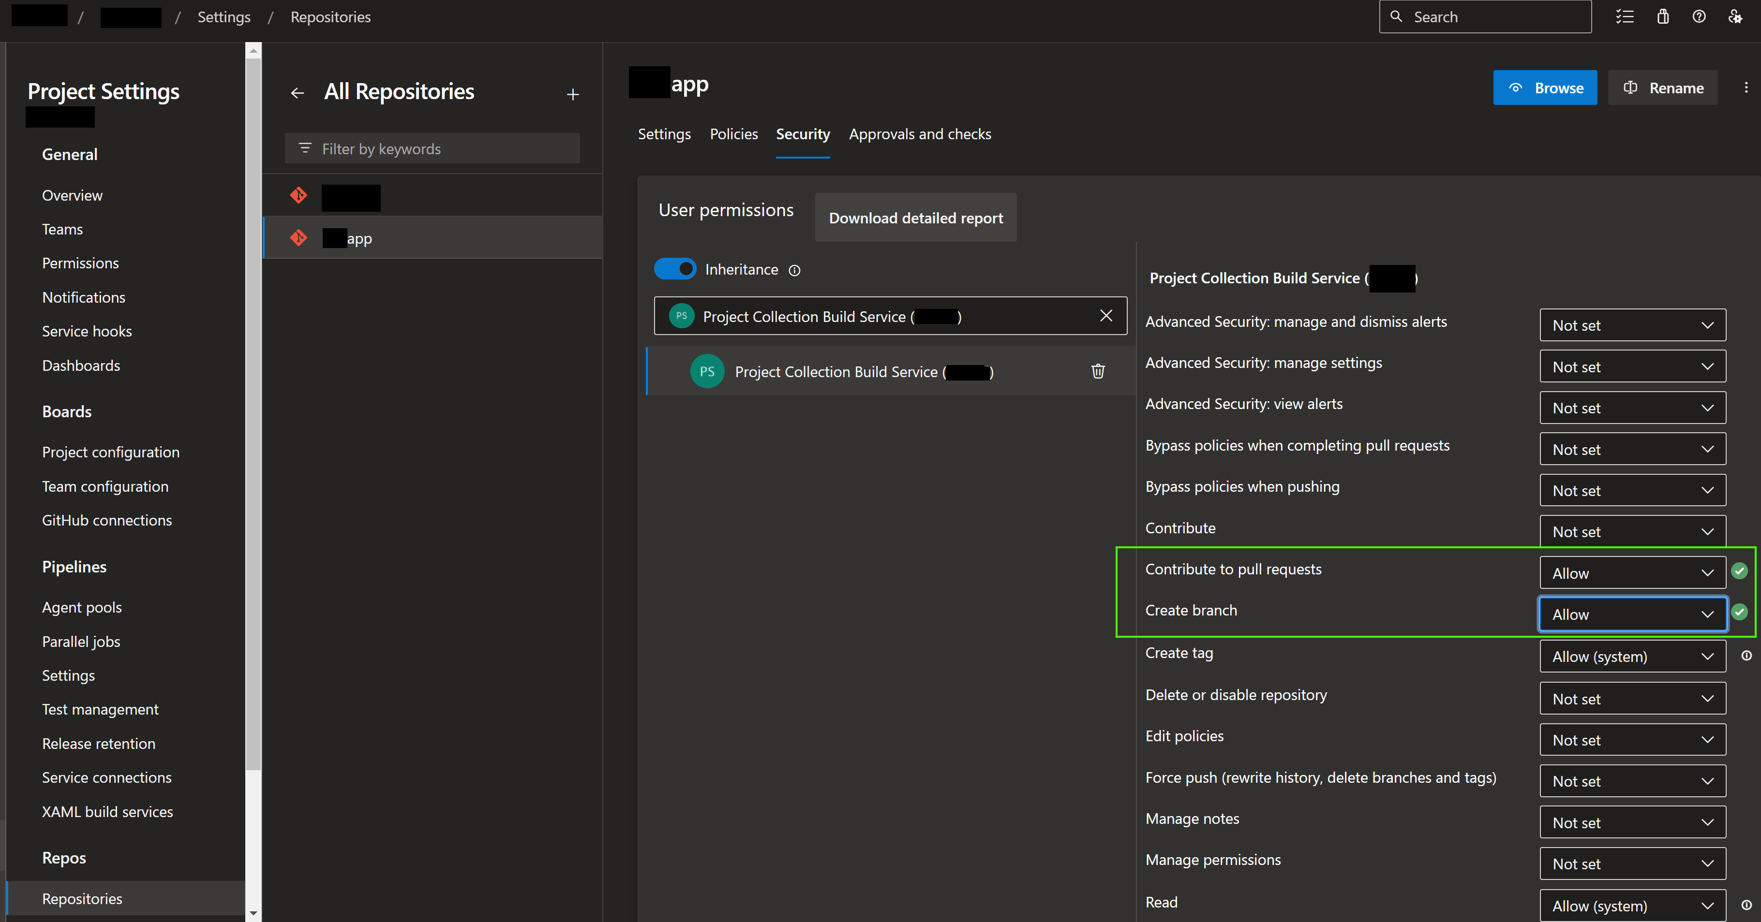
Task: Open the user settings icon in header
Action: [1735, 17]
